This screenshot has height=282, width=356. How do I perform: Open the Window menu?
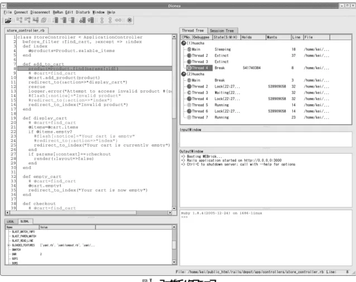point(98,12)
